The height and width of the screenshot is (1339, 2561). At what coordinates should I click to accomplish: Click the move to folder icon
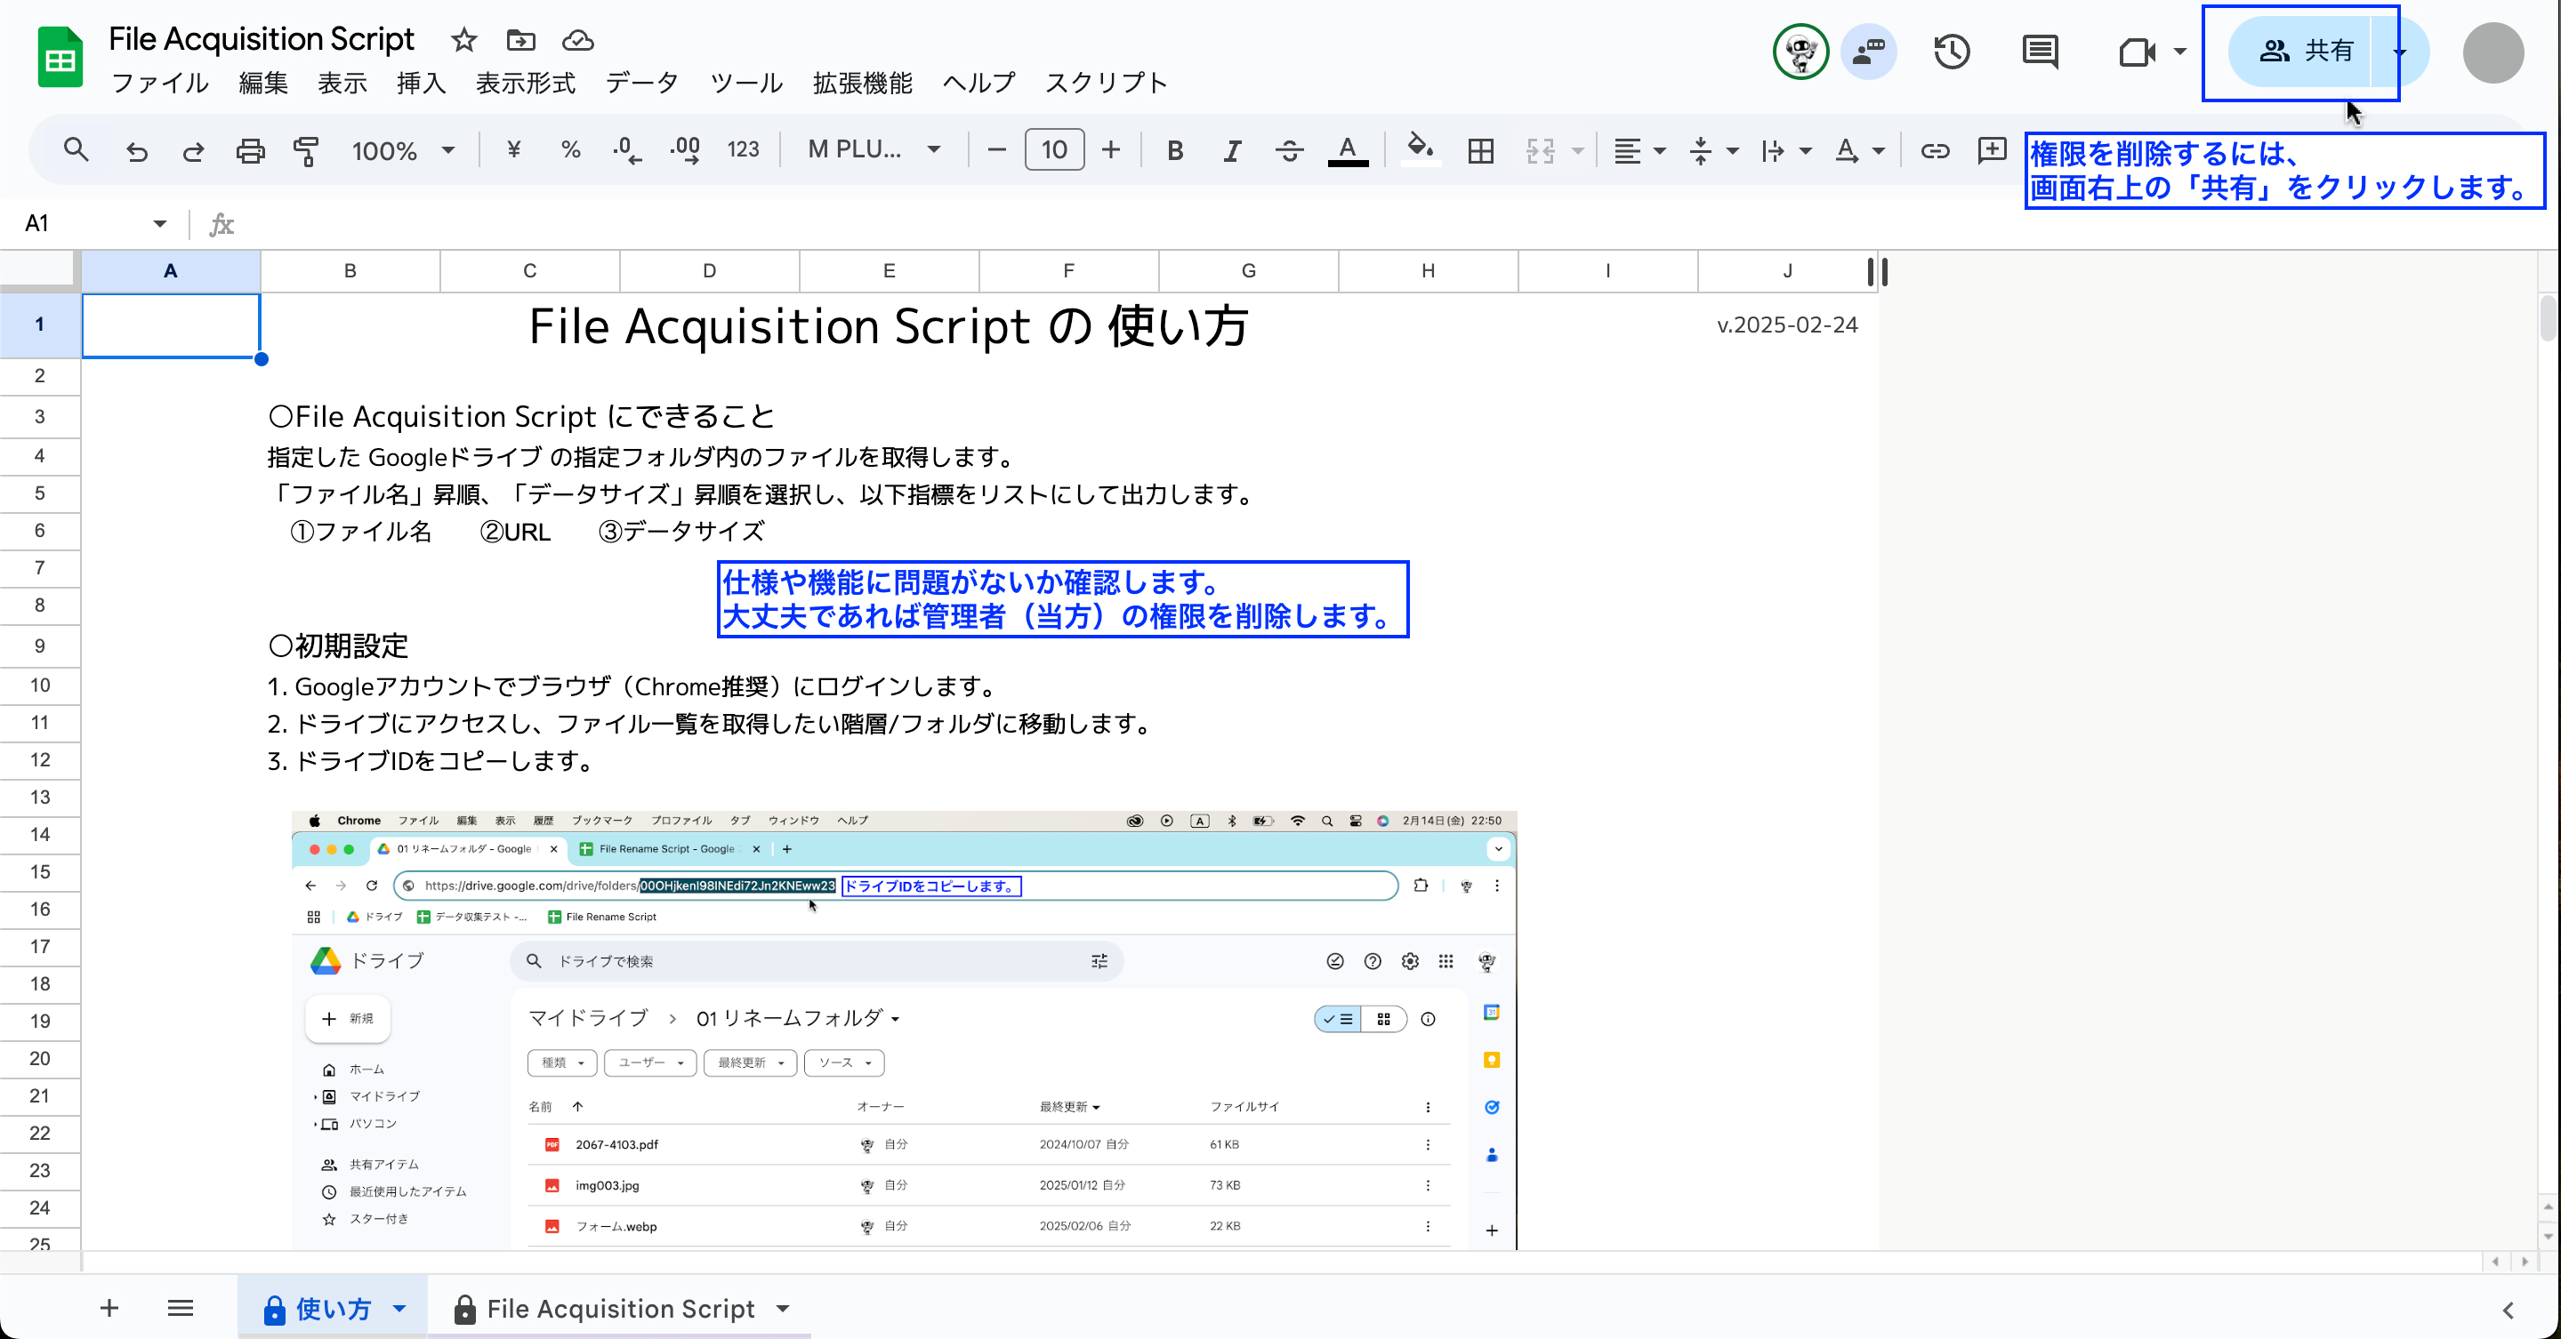pyautogui.click(x=521, y=40)
